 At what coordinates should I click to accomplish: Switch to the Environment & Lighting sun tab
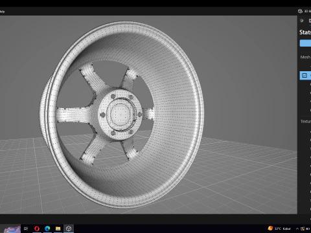click(302, 21)
